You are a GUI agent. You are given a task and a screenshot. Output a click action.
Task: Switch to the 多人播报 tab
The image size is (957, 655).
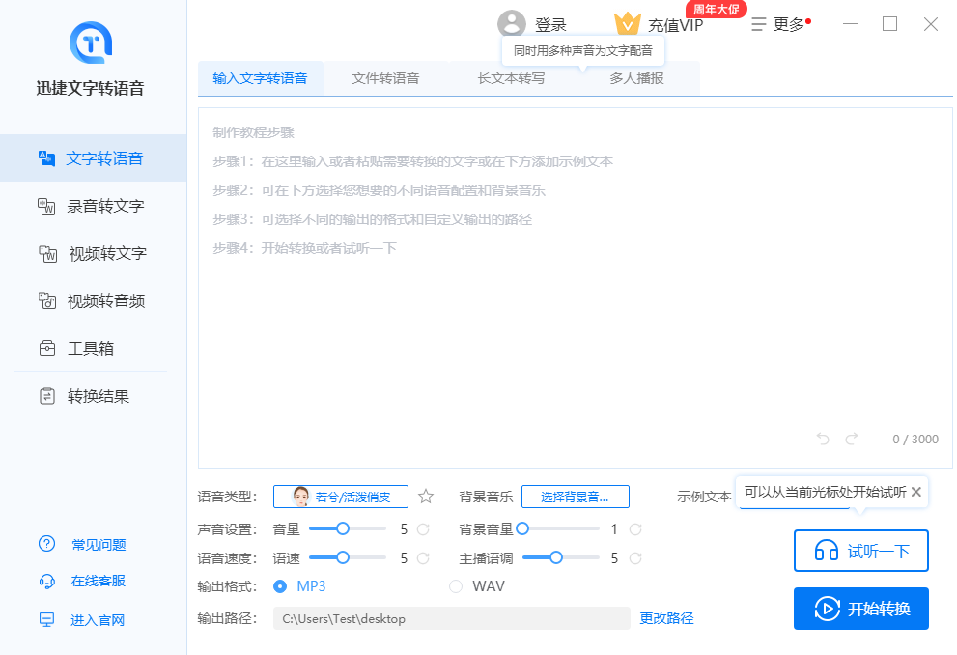pos(636,78)
